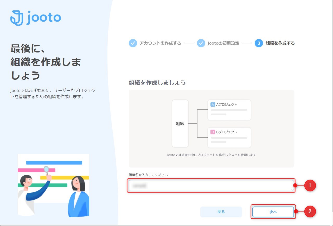The image size is (333, 226).
Task: Select the Bプロジェクト card
Action: click(229, 137)
